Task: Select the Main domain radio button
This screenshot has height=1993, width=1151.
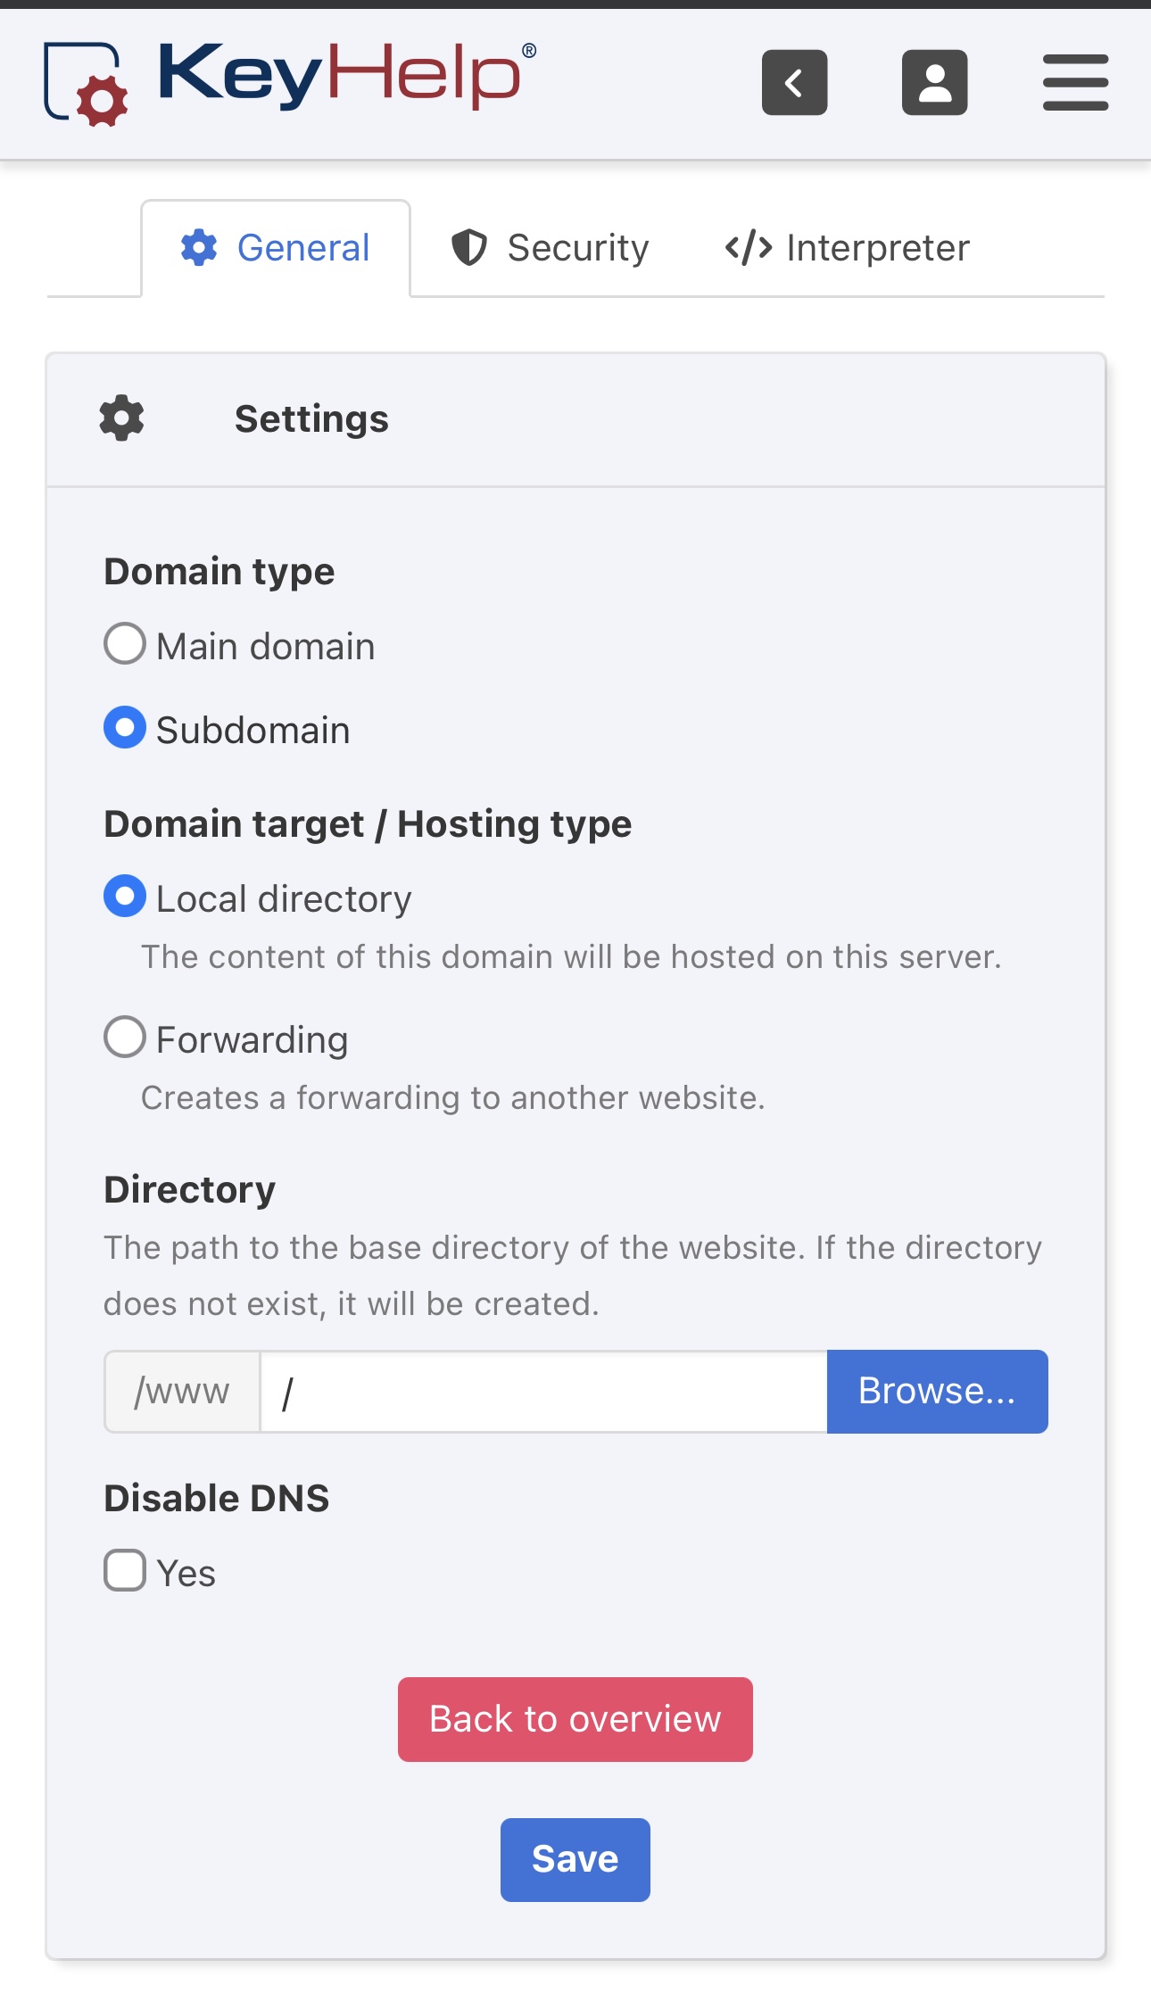Action: [125, 644]
